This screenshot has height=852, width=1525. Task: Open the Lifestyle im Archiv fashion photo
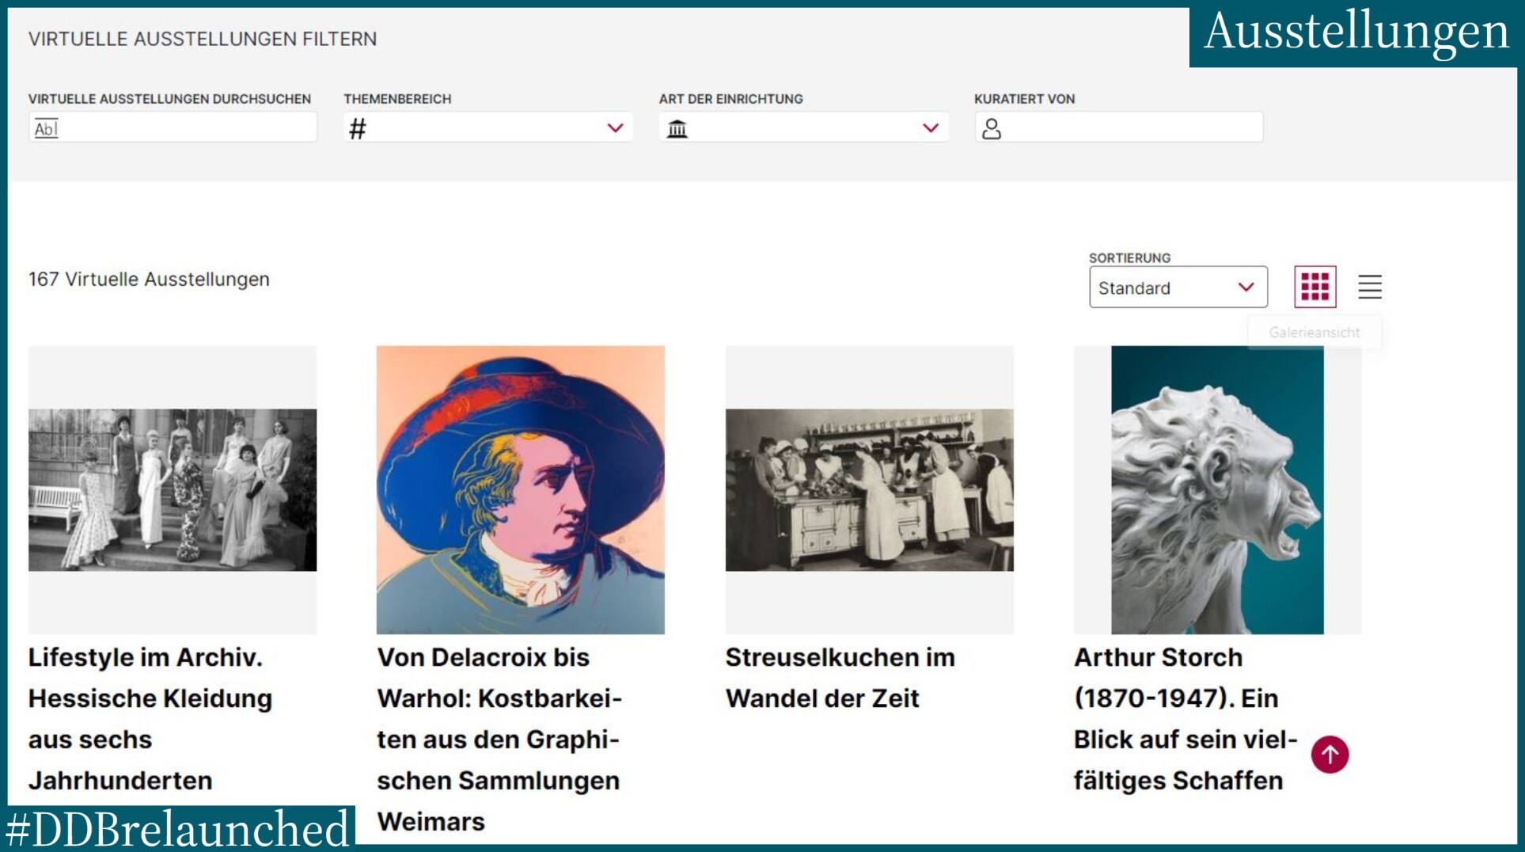pos(173,489)
